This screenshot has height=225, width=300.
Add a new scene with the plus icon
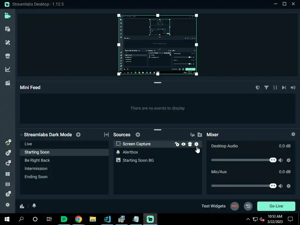[x=78, y=135]
